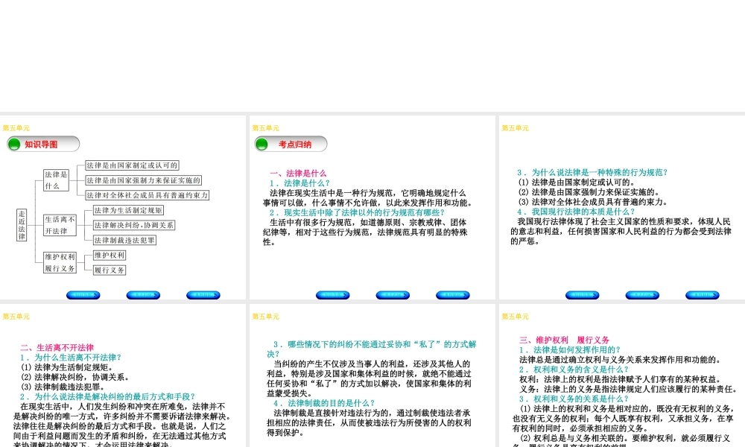Click box 法律是由国家制定或认可的
The height and width of the screenshot is (447, 745).
point(132,165)
